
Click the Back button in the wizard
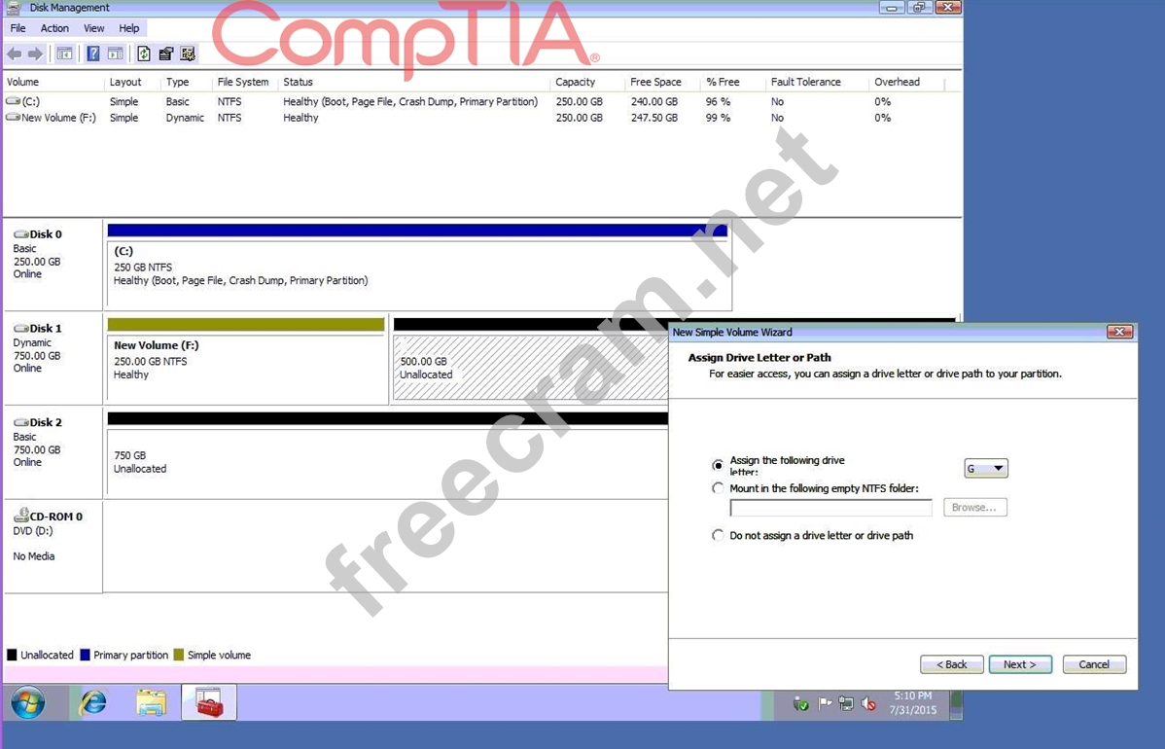[x=952, y=664]
